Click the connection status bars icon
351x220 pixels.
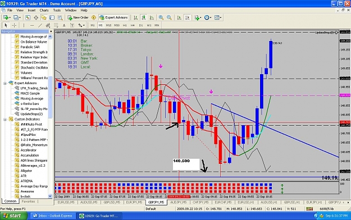coord(309,209)
